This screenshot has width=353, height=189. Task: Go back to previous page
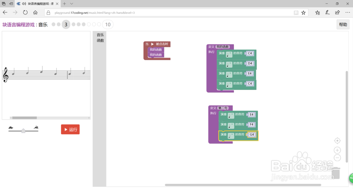point(5,13)
